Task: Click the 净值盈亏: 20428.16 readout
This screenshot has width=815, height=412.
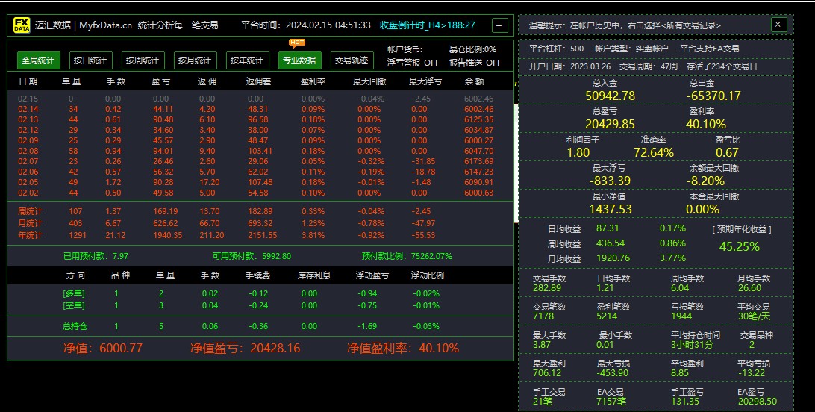Action: (246, 348)
